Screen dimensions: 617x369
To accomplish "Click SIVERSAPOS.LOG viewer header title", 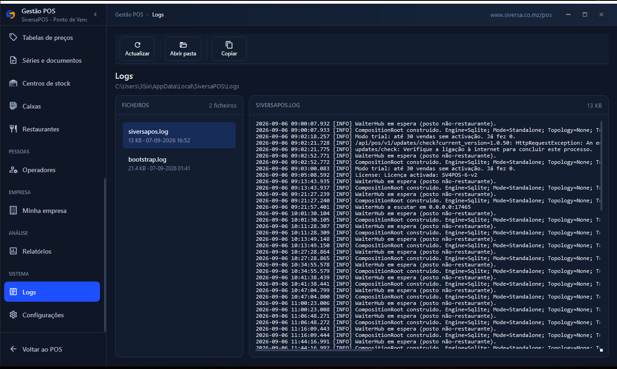I will pyautogui.click(x=278, y=105).
